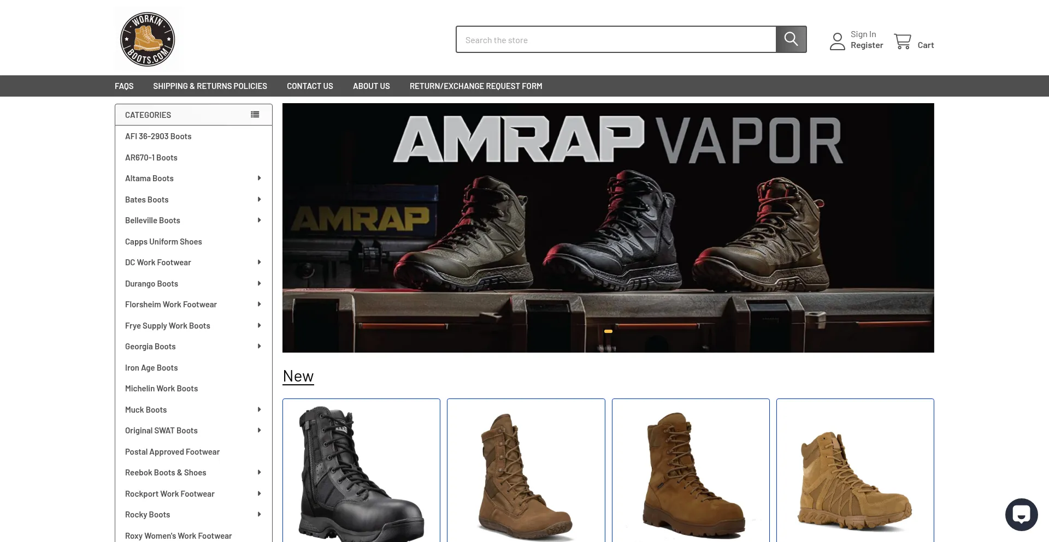Click the WorkinBoots.com logo

(x=148, y=39)
